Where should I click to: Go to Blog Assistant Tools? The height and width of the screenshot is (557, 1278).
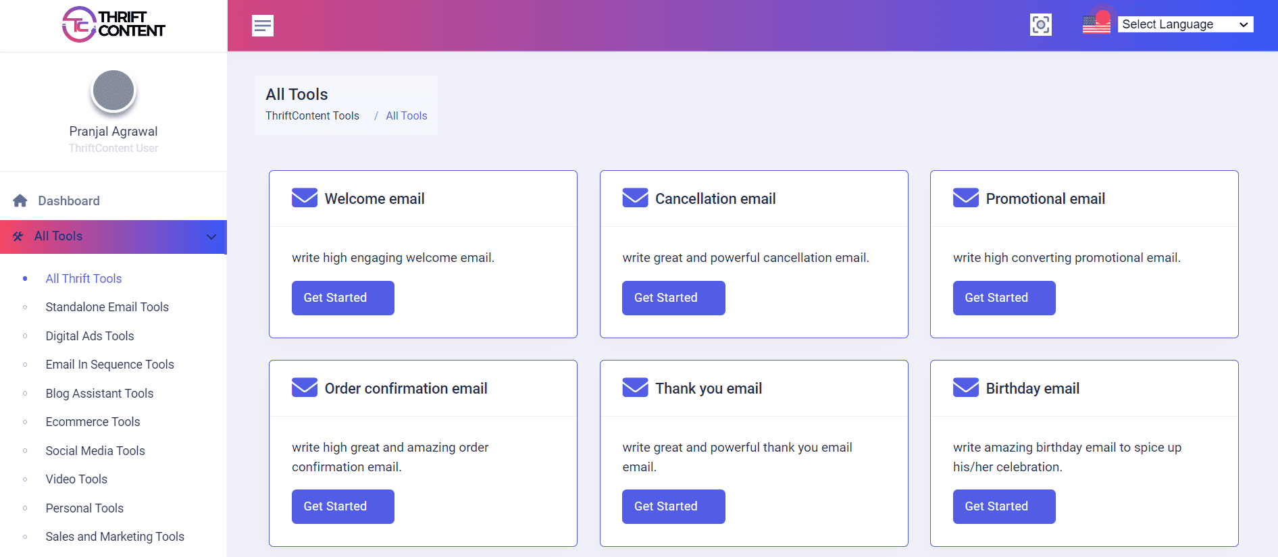99,394
